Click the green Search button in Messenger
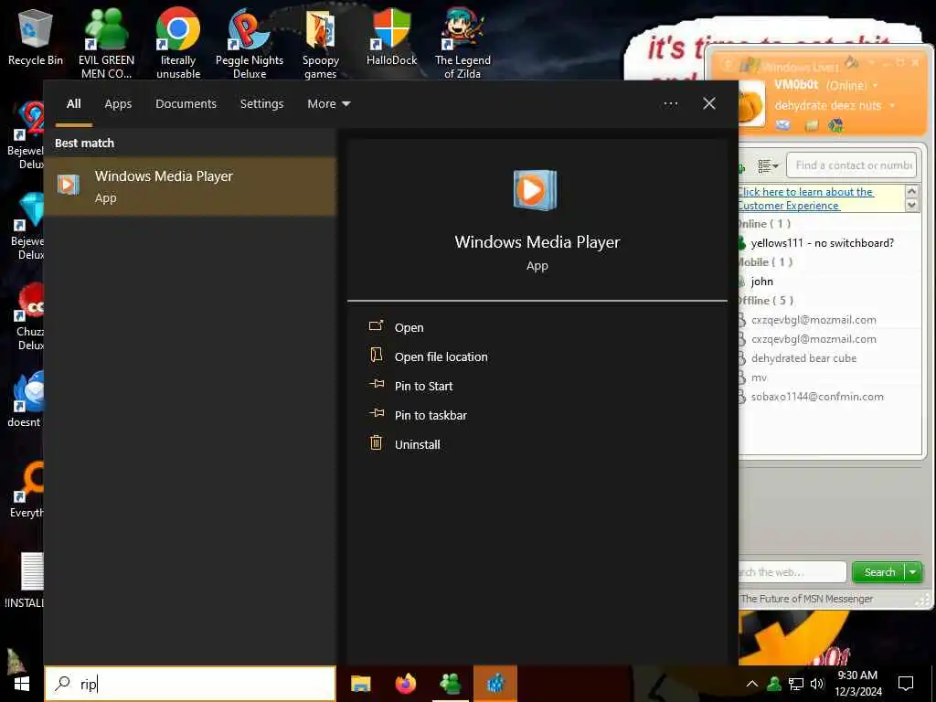The height and width of the screenshot is (702, 936). 878,572
